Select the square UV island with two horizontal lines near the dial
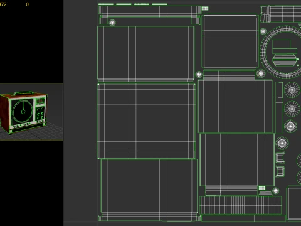 (x=230, y=41)
